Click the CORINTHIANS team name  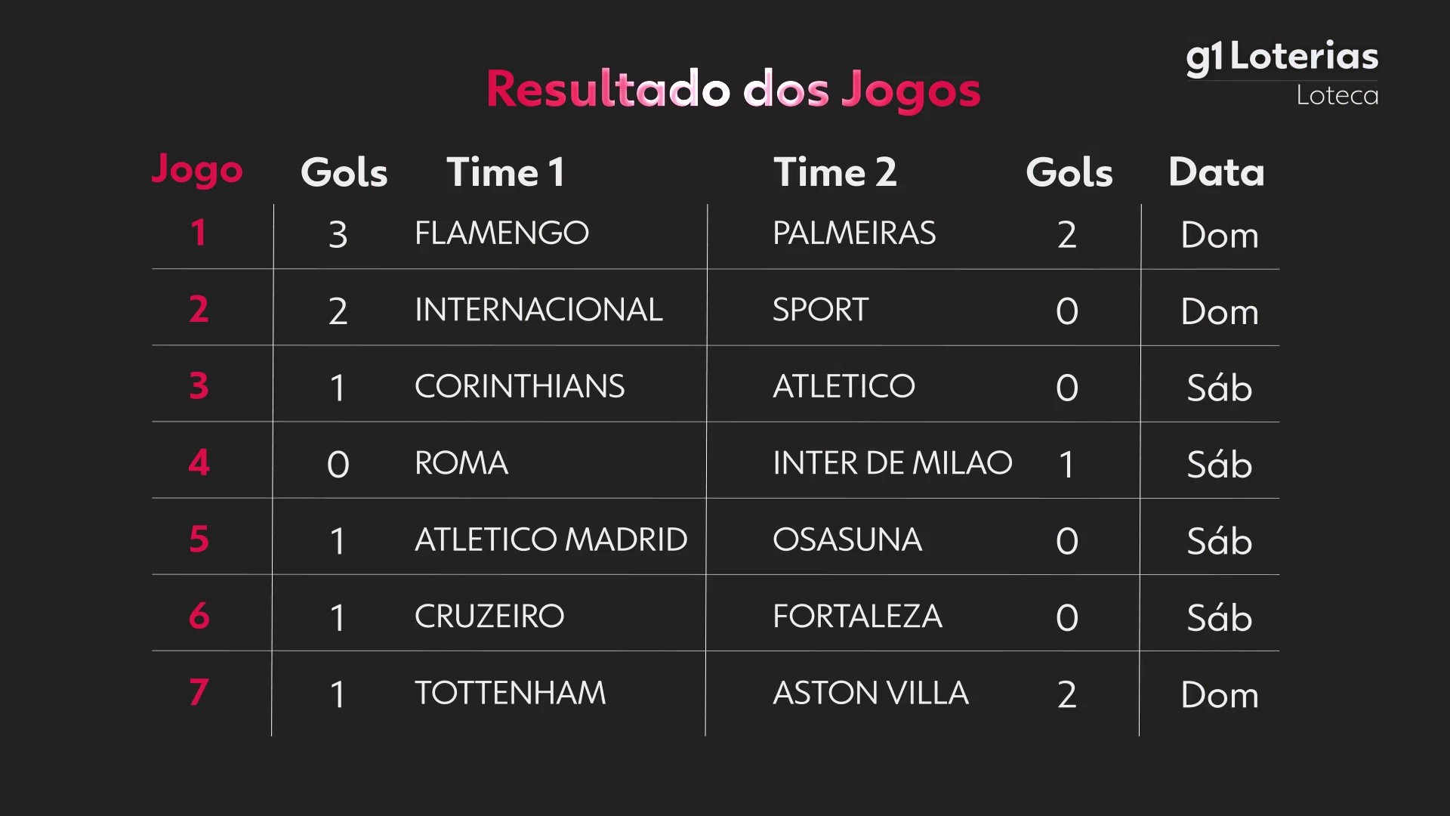(x=520, y=387)
